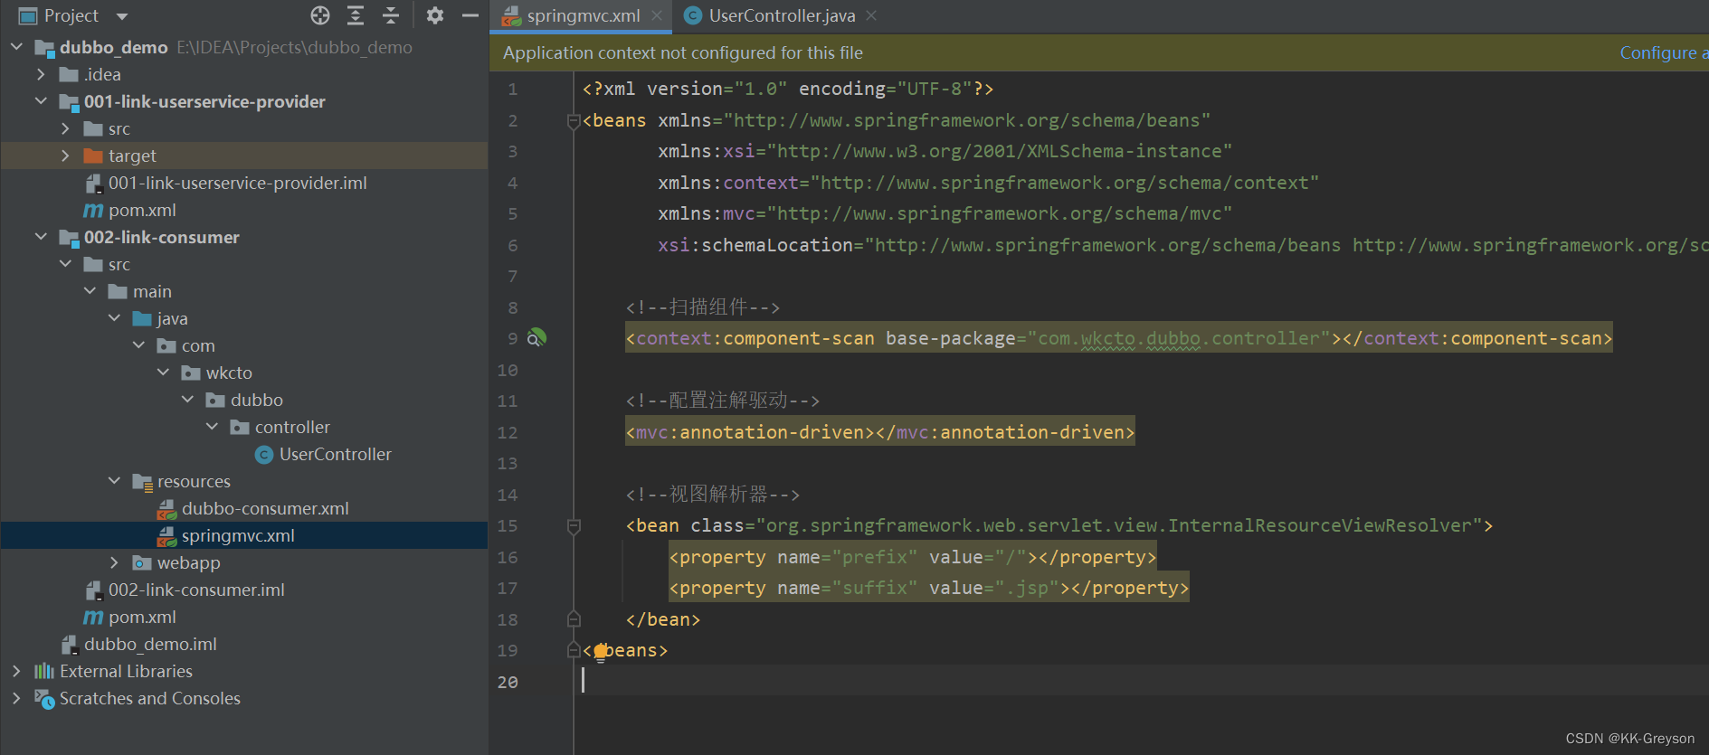
Task: Select dubbo-consumer.xml in the tree
Action: [x=265, y=508]
